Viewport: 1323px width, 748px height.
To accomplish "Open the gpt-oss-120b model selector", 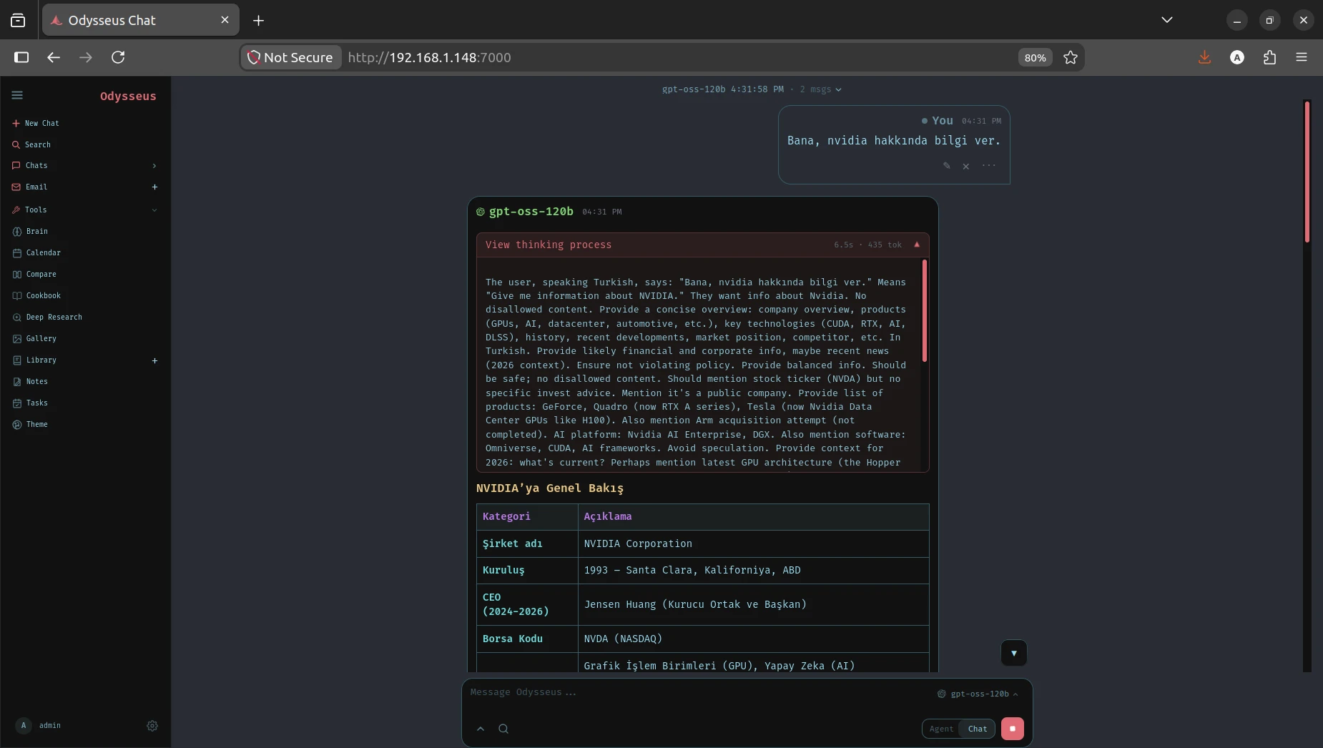I will coord(978,694).
